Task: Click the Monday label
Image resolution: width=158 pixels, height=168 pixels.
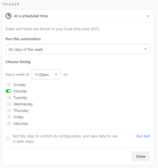Action: point(20,91)
